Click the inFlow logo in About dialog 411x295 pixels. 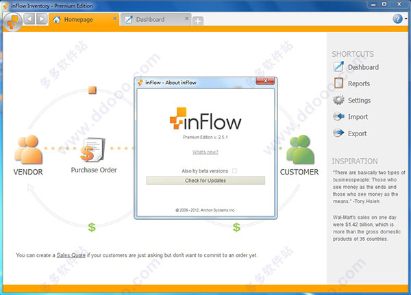click(206, 119)
